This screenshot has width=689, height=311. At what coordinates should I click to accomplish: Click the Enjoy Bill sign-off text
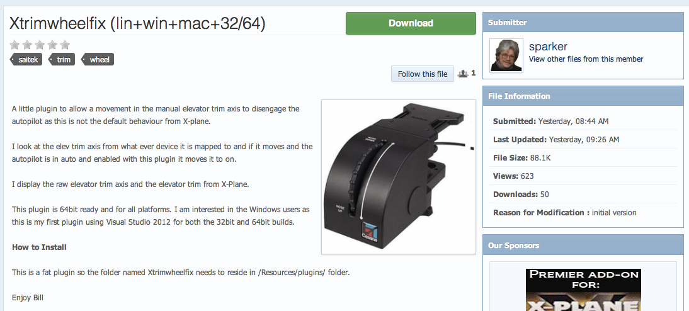tap(28, 297)
